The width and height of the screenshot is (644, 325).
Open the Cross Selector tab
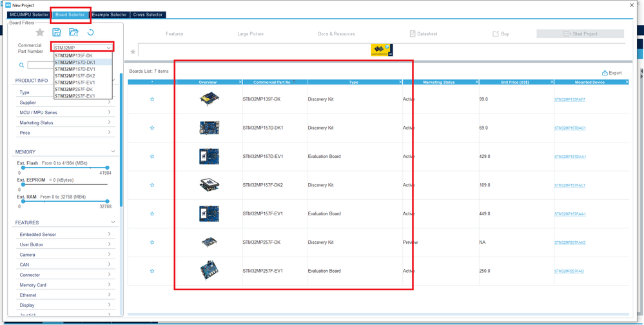tap(148, 15)
